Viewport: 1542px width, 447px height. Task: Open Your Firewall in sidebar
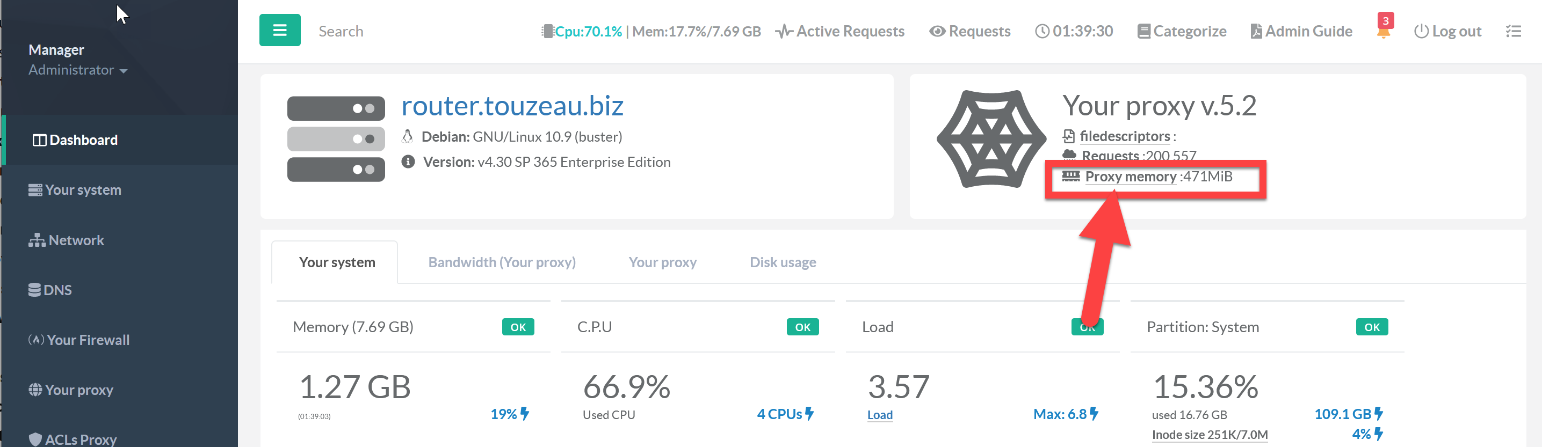(88, 340)
